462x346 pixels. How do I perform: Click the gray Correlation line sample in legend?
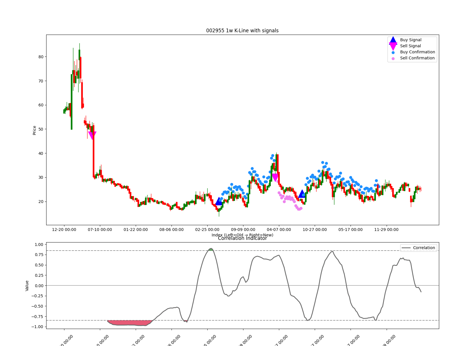pos(406,248)
